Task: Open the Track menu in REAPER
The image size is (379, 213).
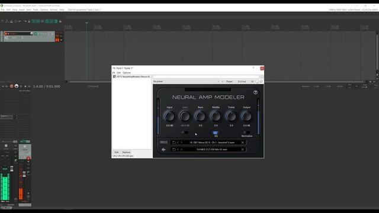Action: pyautogui.click(x=36, y=9)
